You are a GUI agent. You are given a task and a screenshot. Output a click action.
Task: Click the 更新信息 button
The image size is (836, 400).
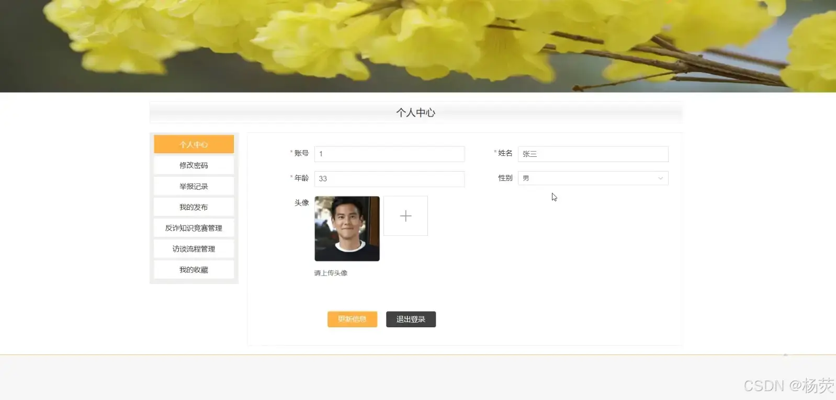(352, 319)
